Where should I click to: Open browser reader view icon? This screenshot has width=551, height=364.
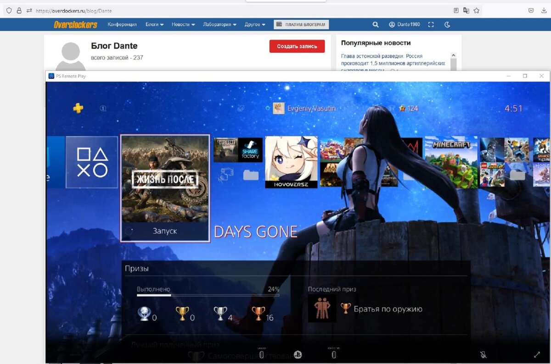tap(456, 11)
